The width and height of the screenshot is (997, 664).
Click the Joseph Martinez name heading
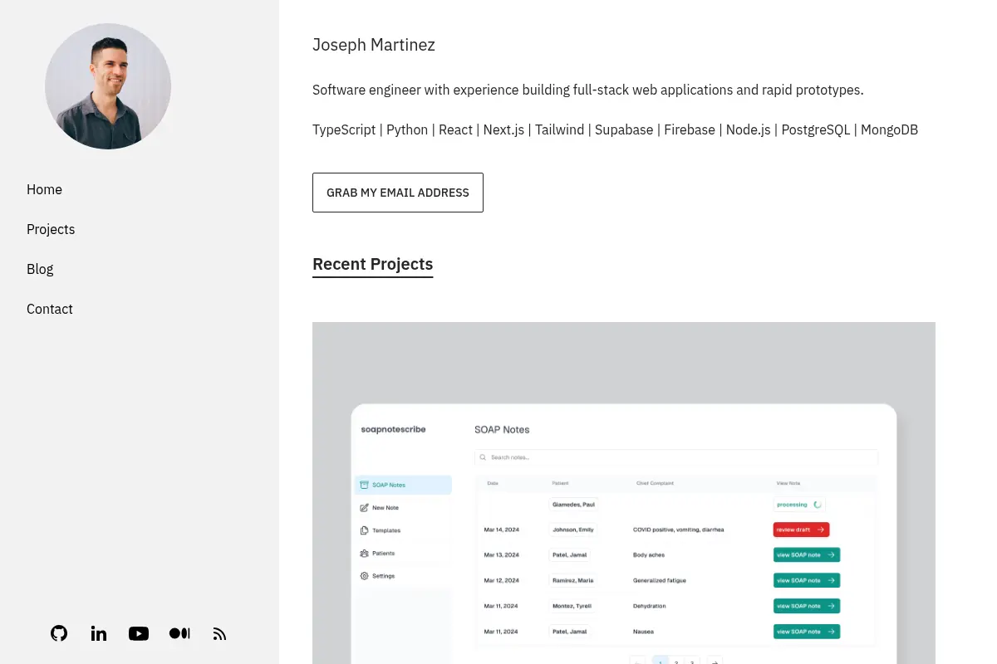374,45
